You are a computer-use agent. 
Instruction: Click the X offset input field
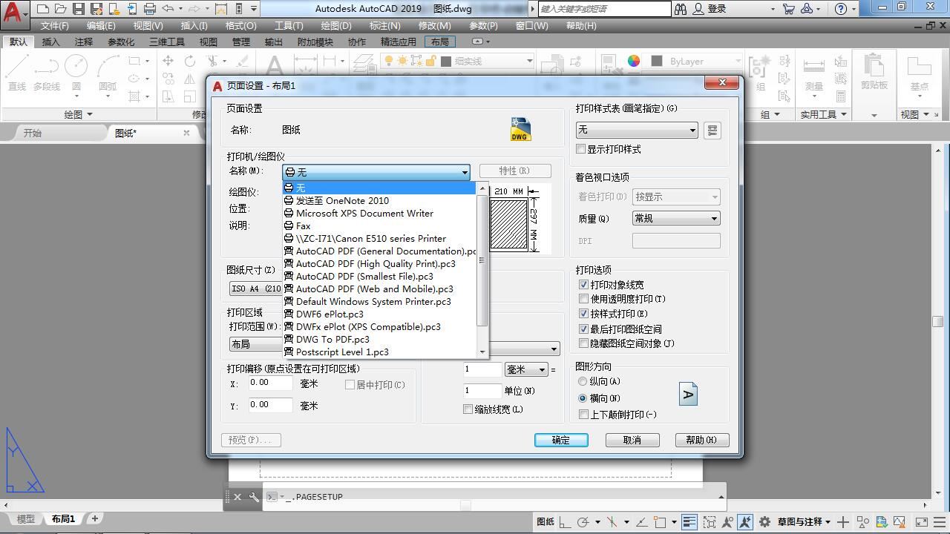click(x=270, y=383)
